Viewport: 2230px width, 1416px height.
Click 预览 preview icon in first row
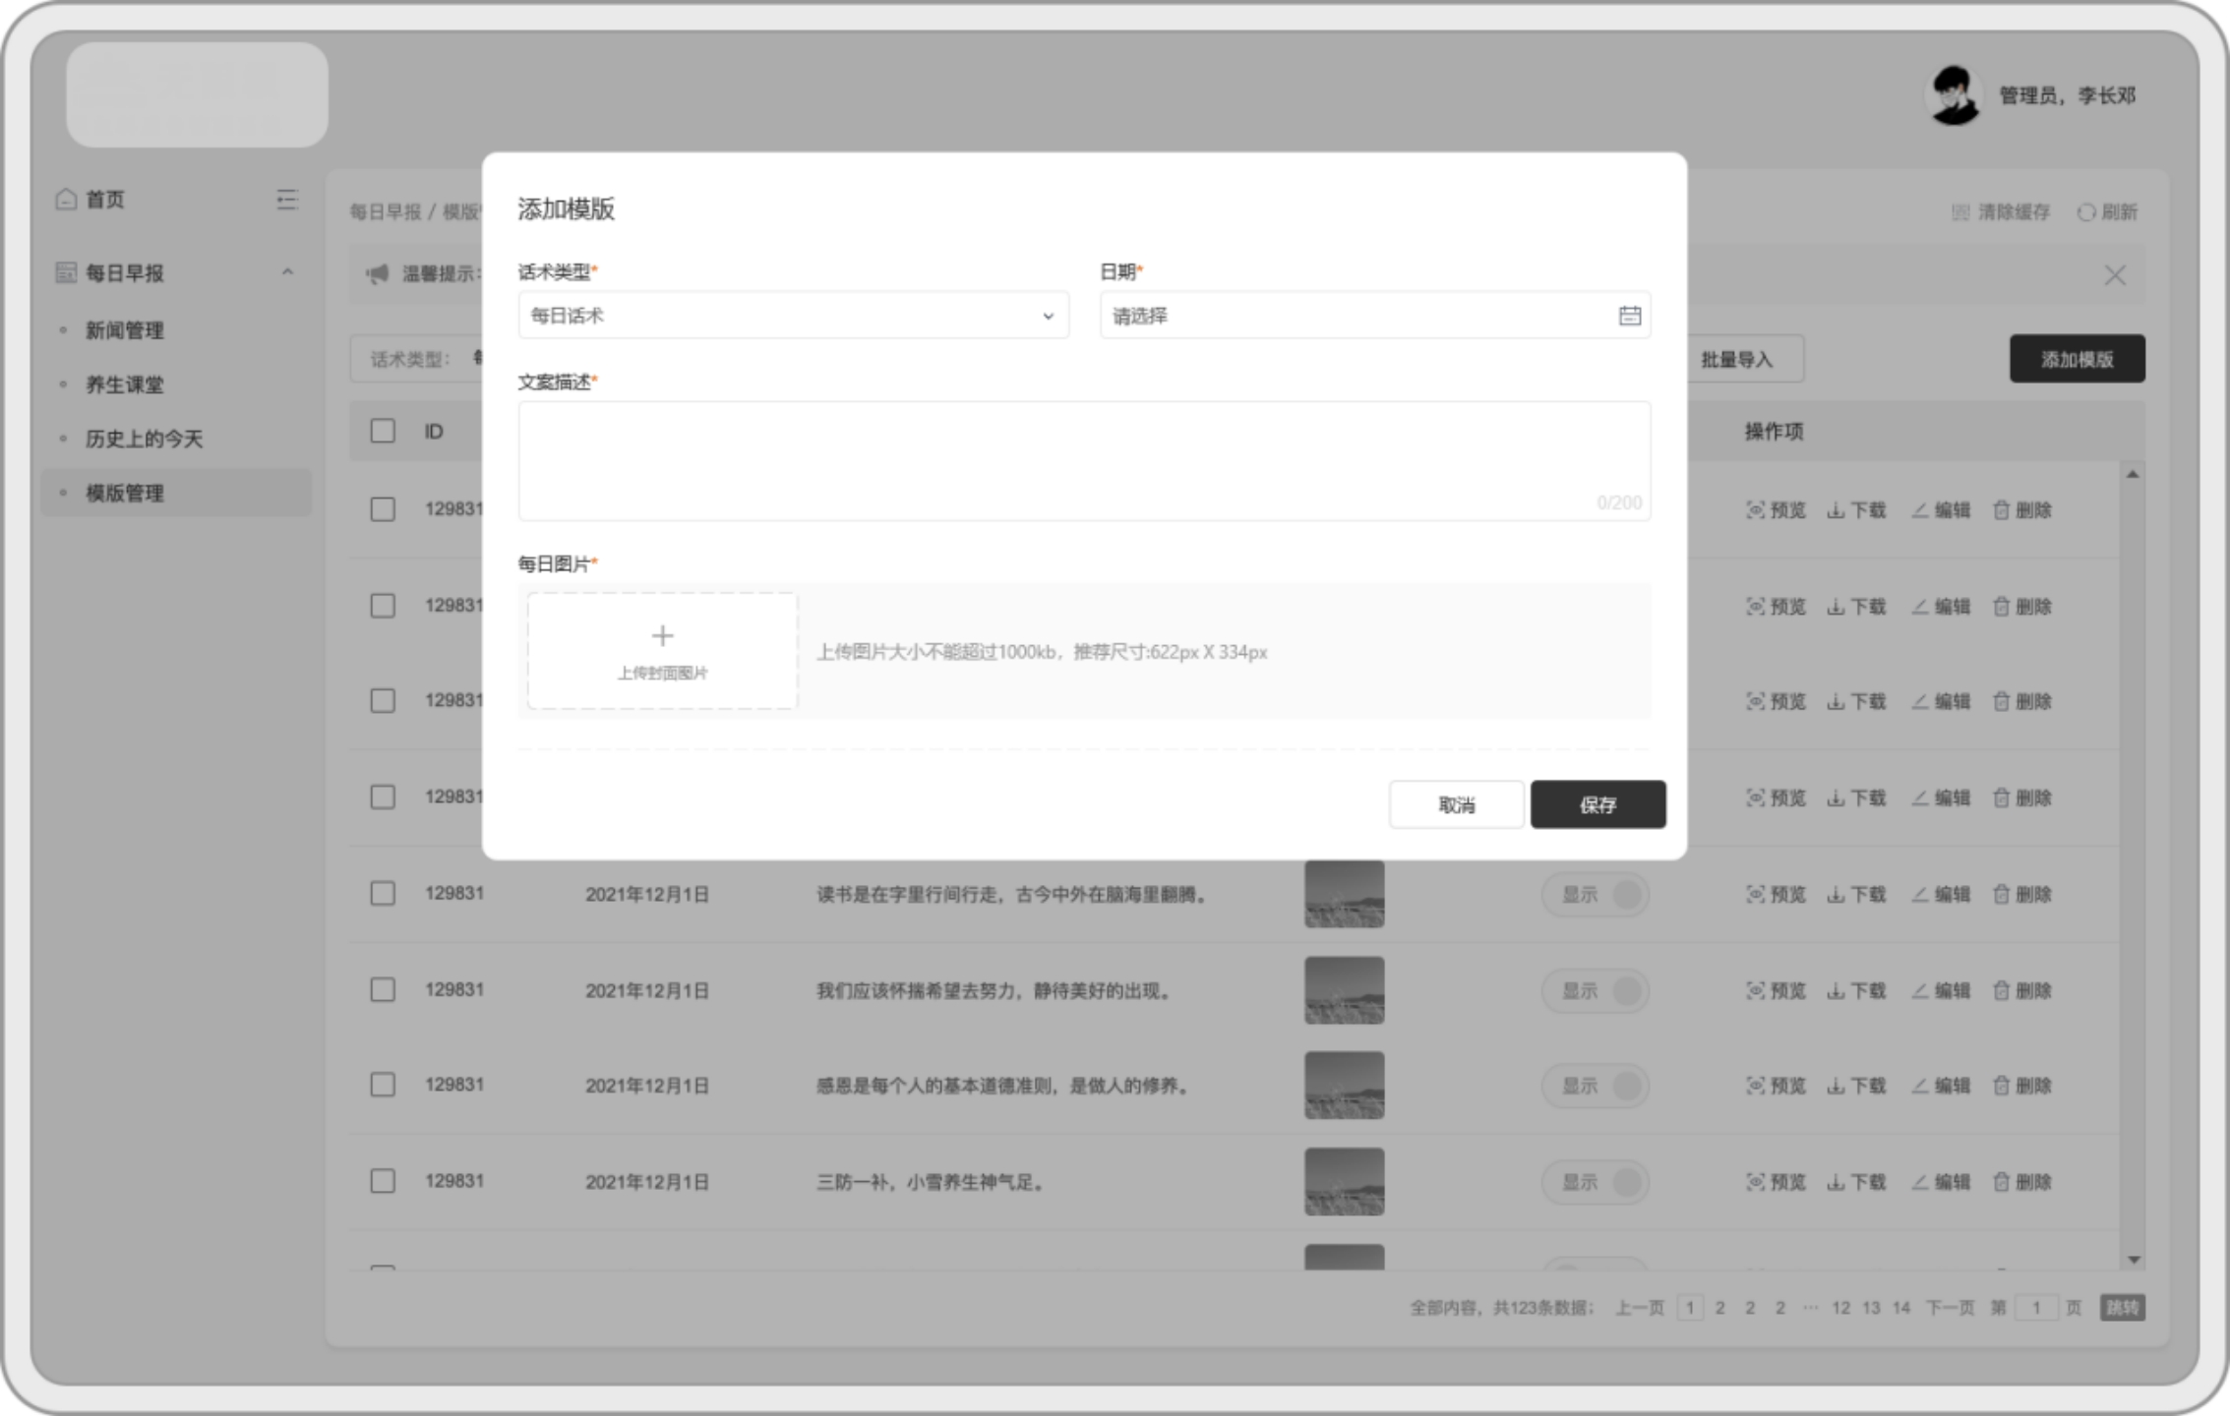1755,509
